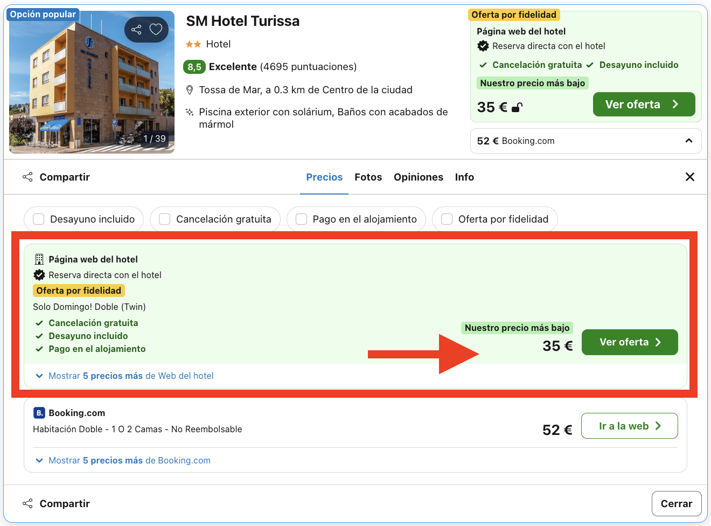711x526 pixels.
Task: Open the hotel photo thumbnail
Action: [92, 82]
